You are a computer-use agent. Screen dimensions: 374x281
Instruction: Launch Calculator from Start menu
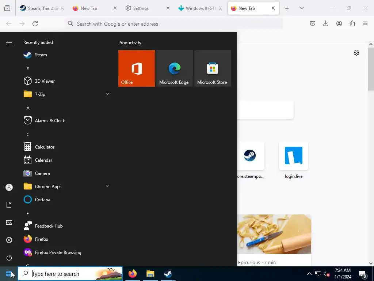point(66,147)
